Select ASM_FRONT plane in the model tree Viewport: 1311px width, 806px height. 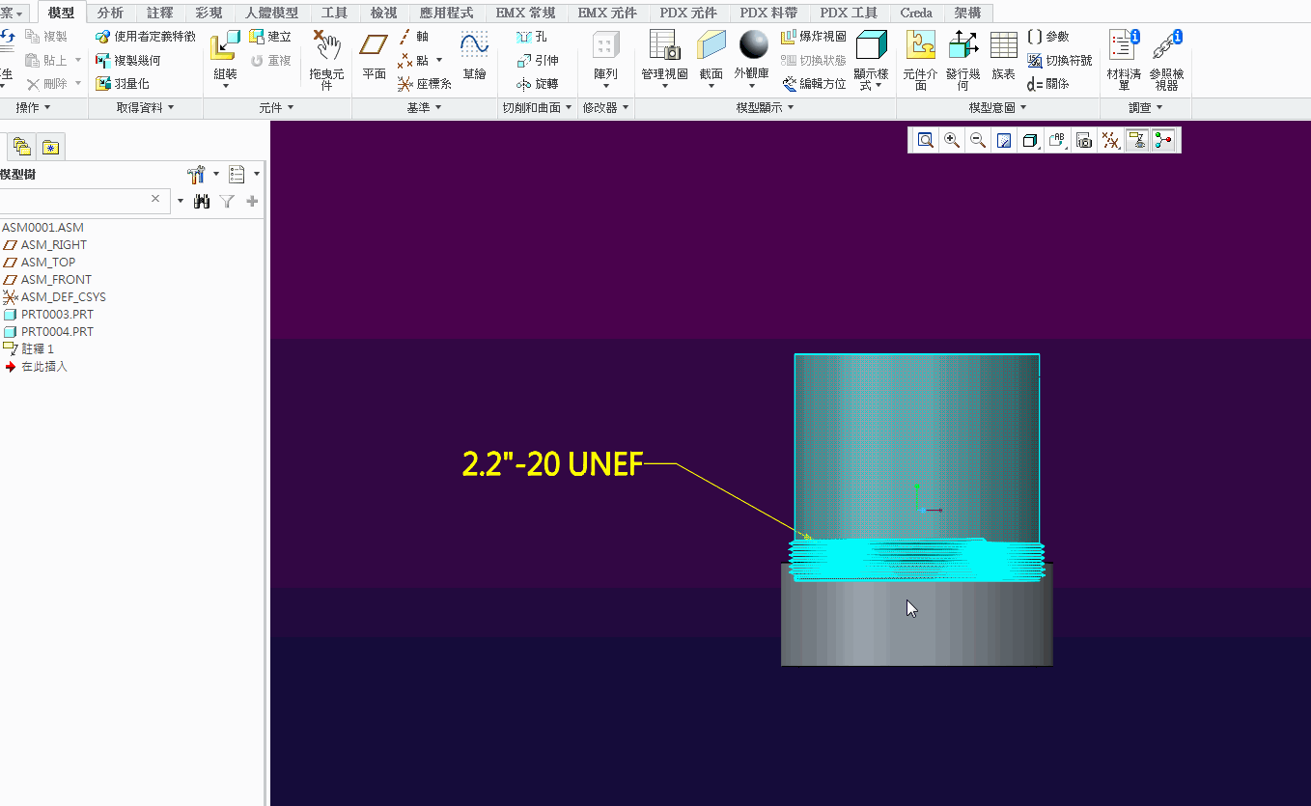(x=56, y=280)
